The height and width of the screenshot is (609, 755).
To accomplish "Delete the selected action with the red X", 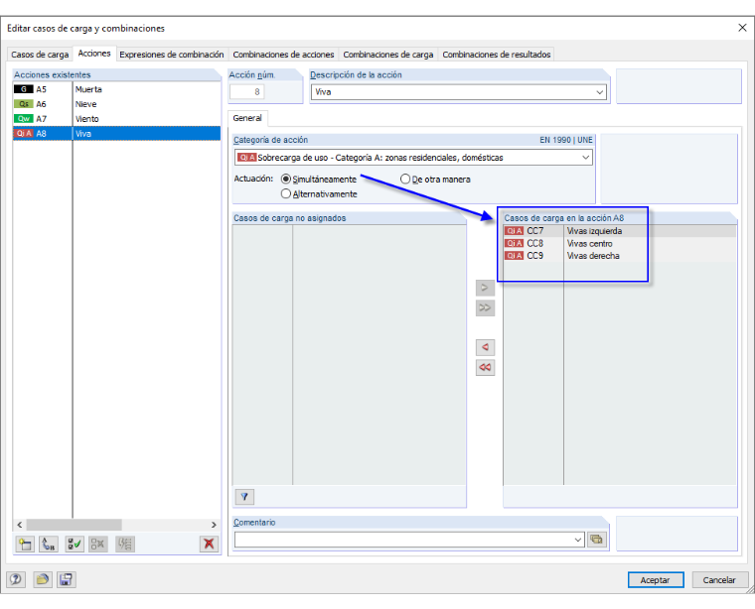I will click(209, 545).
